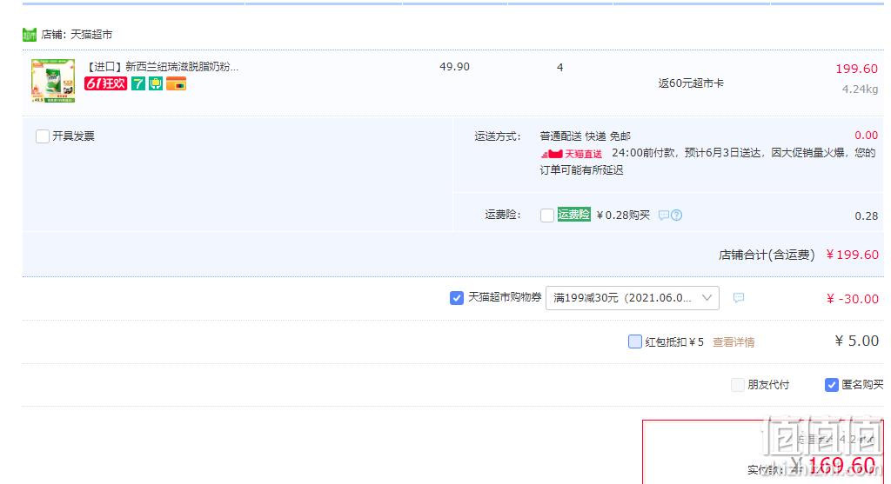Click the shipping fee 0.00

[866, 135]
